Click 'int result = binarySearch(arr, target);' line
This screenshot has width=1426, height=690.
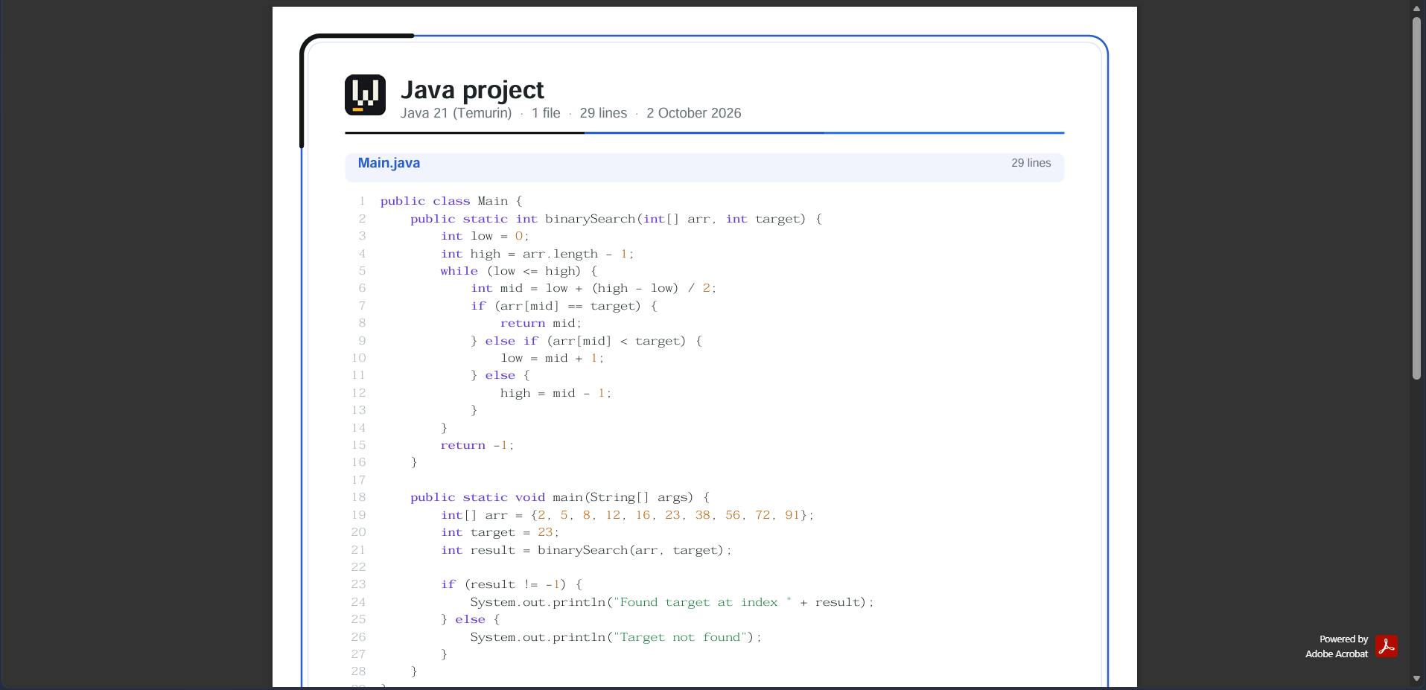click(586, 550)
